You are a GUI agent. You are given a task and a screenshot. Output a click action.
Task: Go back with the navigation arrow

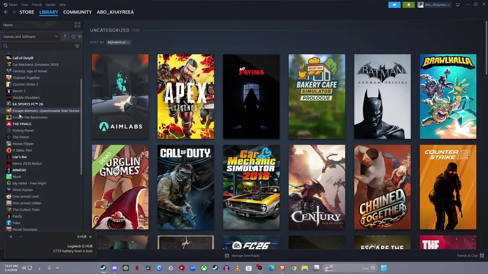pyautogui.click(x=6, y=12)
